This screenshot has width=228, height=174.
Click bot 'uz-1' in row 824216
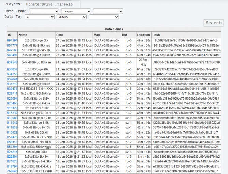[128, 152]
